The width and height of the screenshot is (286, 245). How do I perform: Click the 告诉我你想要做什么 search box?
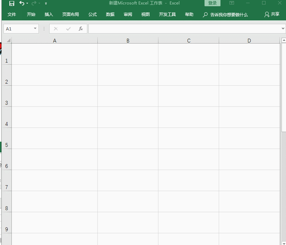(x=225, y=15)
